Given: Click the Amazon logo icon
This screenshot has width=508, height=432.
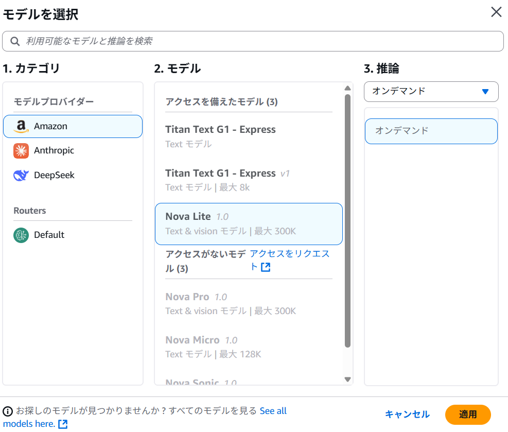Looking at the screenshot, I should (x=21, y=126).
